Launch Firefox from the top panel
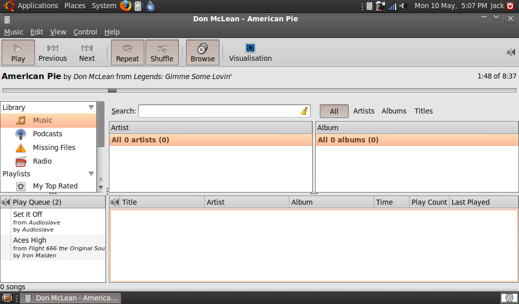Viewport: 519px width, 304px height. [x=126, y=6]
